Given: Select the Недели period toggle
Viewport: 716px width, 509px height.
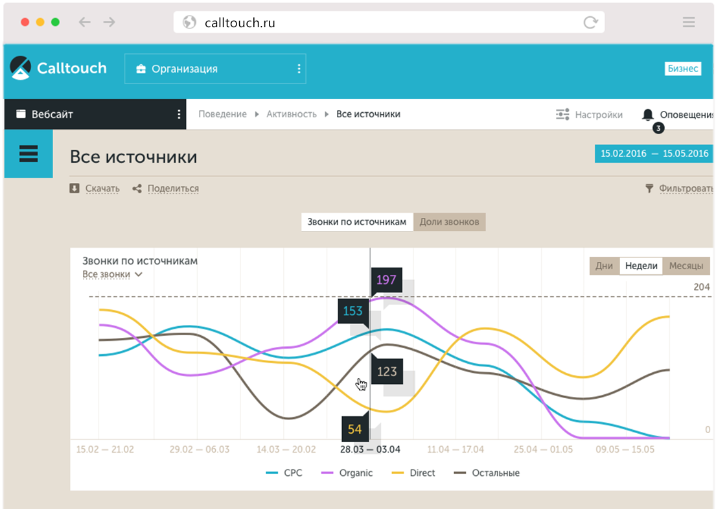Looking at the screenshot, I should point(641,266).
